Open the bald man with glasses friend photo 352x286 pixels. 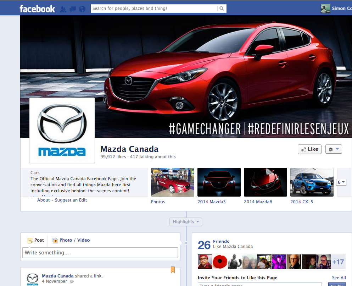point(294,262)
